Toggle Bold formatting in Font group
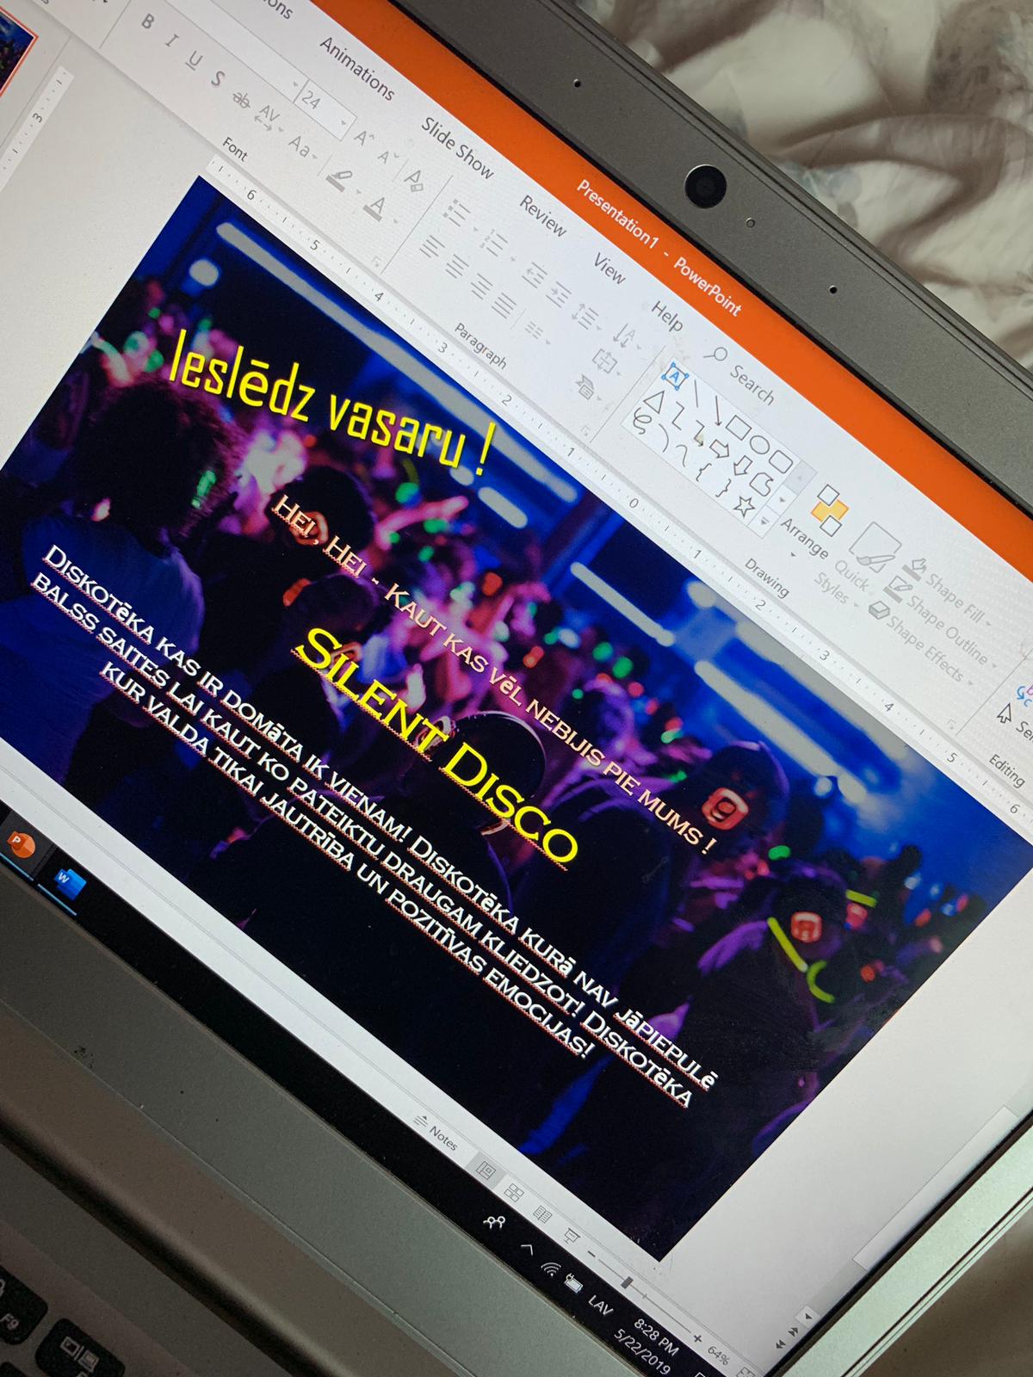This screenshot has width=1033, height=1377. pos(146,22)
